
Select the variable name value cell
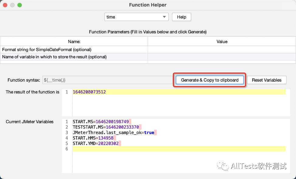point(222,57)
